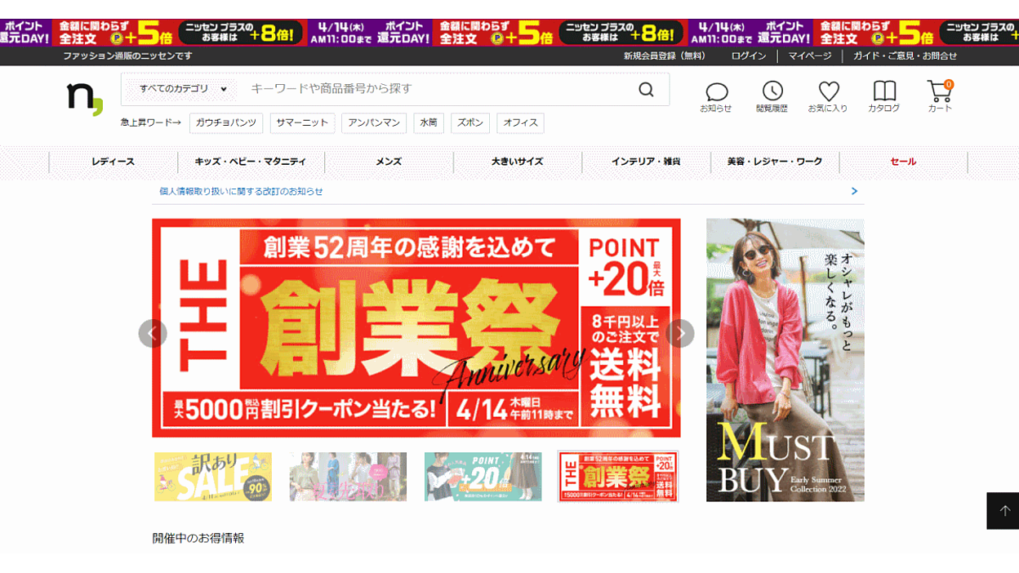Expand the すべてのカテゴリ category dropdown
Viewport: 1019px width, 573px height.
tap(183, 89)
